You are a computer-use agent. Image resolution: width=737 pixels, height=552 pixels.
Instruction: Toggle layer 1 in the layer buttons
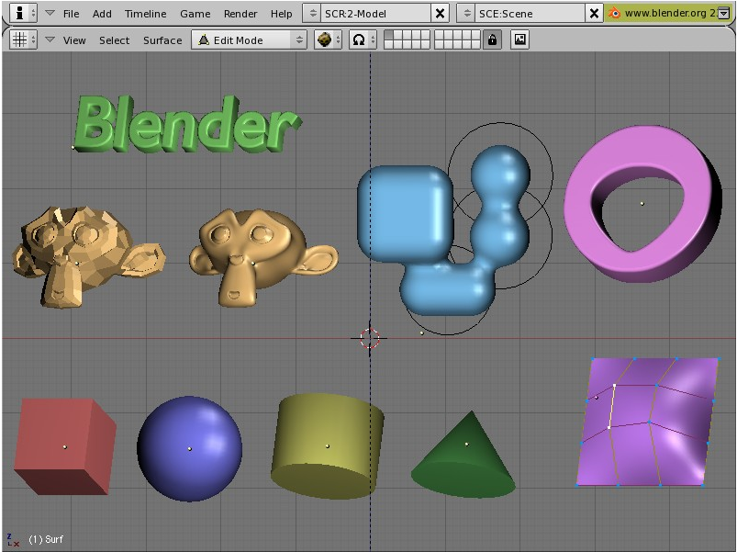(388, 35)
